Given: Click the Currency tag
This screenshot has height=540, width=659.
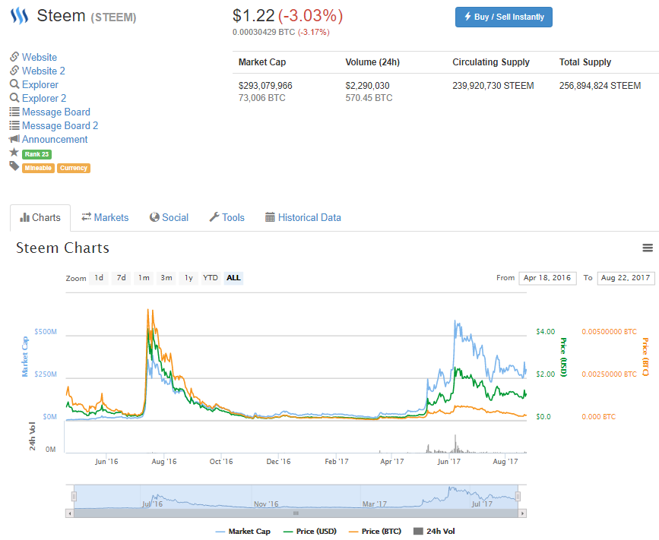Looking at the screenshot, I should coord(74,168).
